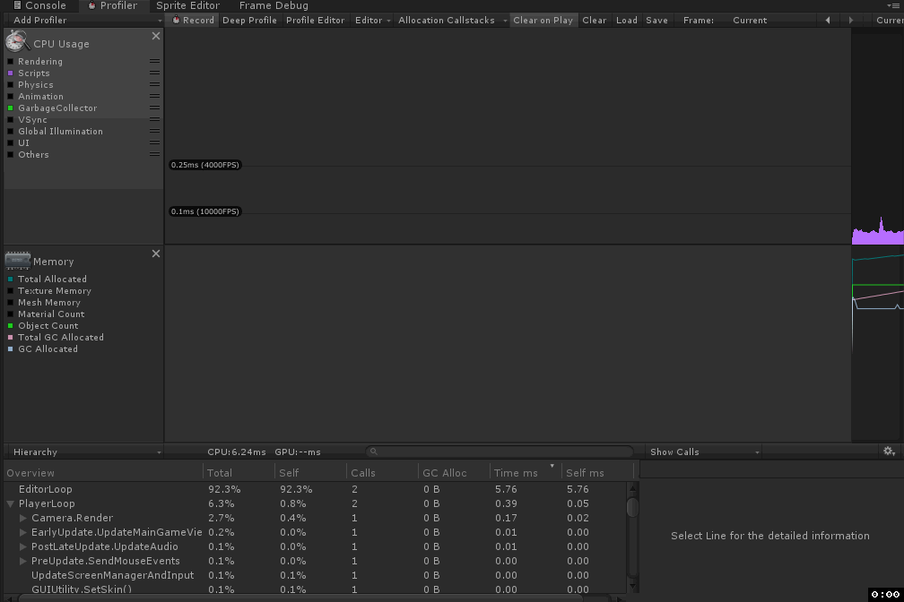This screenshot has height=602, width=904.
Task: Click the reorder handle for GarbageCollector
Action: (x=154, y=107)
